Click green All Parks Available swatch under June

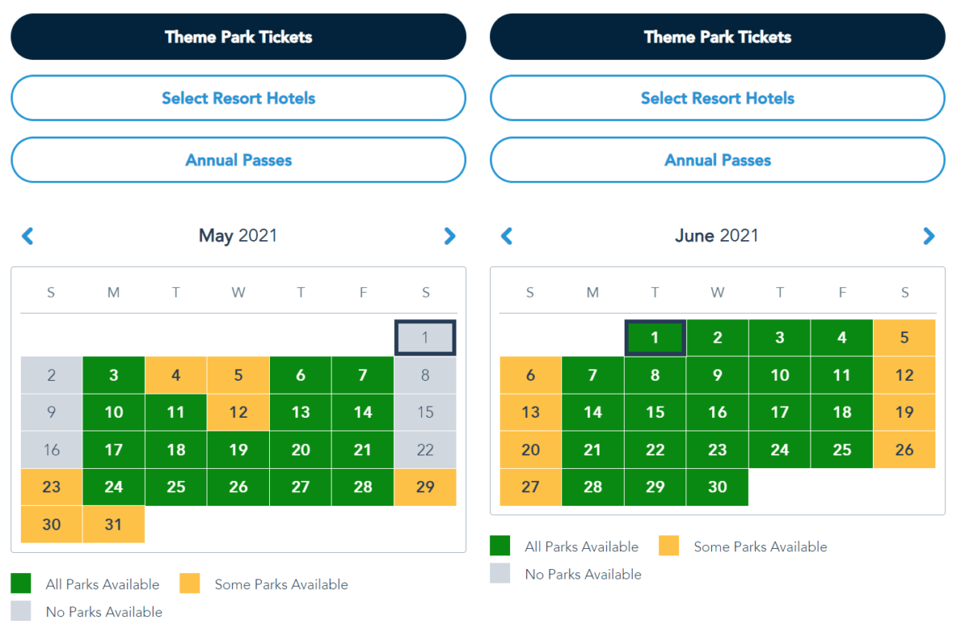coord(501,547)
